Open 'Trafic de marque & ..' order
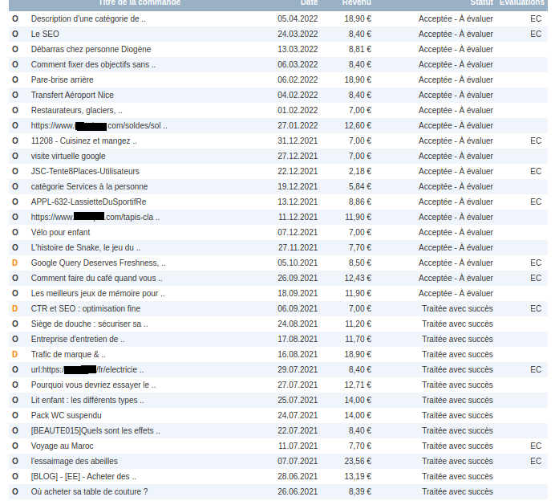The height and width of the screenshot is (501, 559). 68,354
